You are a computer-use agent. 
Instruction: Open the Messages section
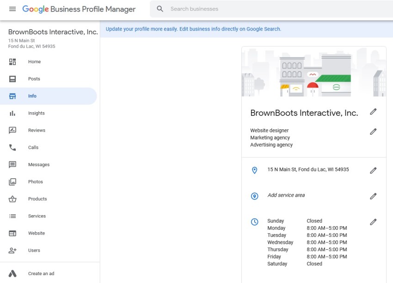coord(39,164)
